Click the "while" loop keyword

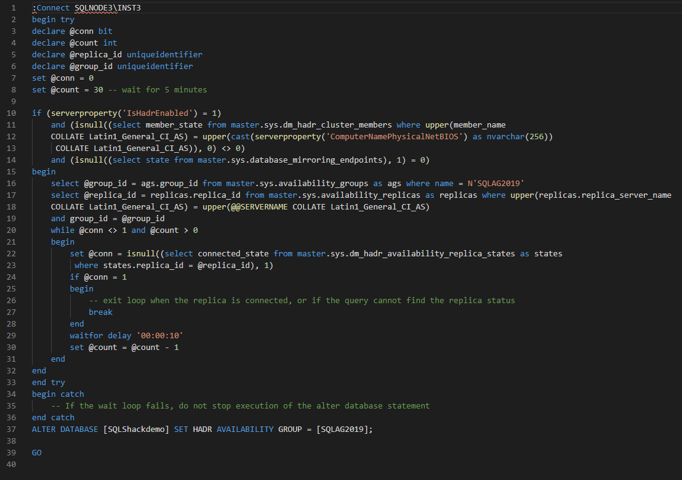(x=63, y=230)
